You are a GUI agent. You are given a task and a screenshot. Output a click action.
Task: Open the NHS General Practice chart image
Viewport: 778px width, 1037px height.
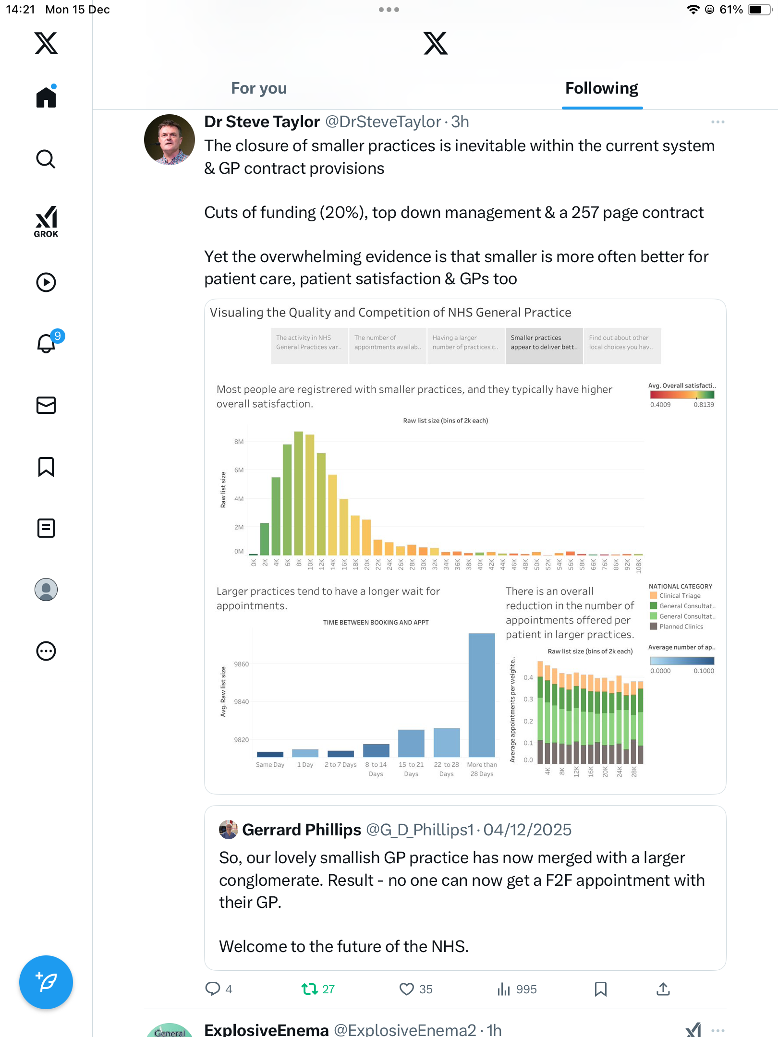tap(465, 546)
